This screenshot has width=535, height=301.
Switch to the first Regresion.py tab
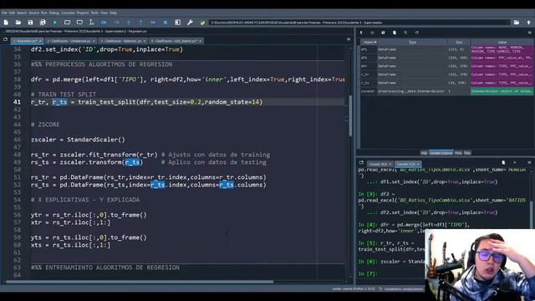[28, 41]
